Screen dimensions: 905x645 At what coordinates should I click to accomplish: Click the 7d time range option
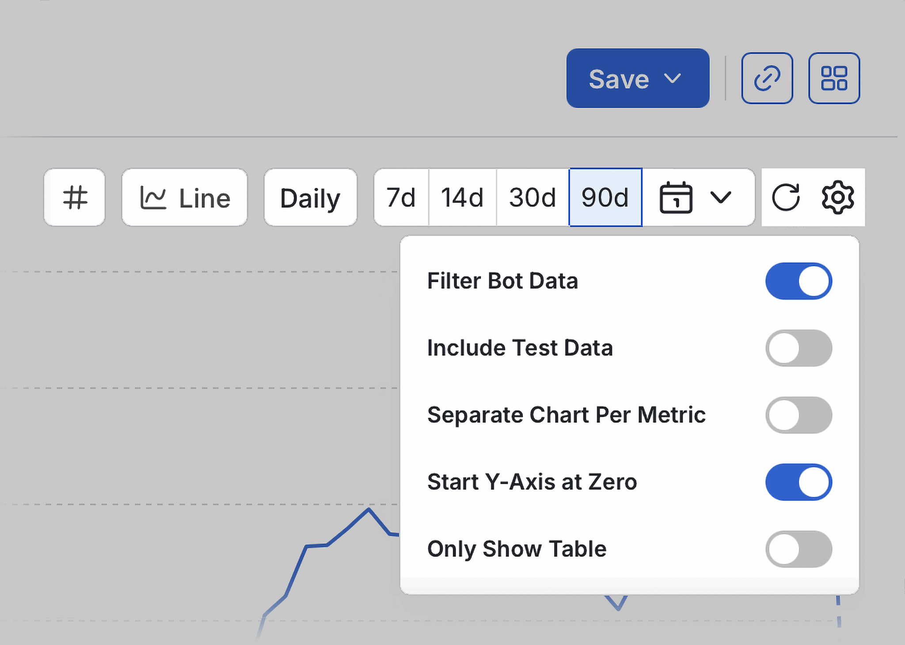400,197
